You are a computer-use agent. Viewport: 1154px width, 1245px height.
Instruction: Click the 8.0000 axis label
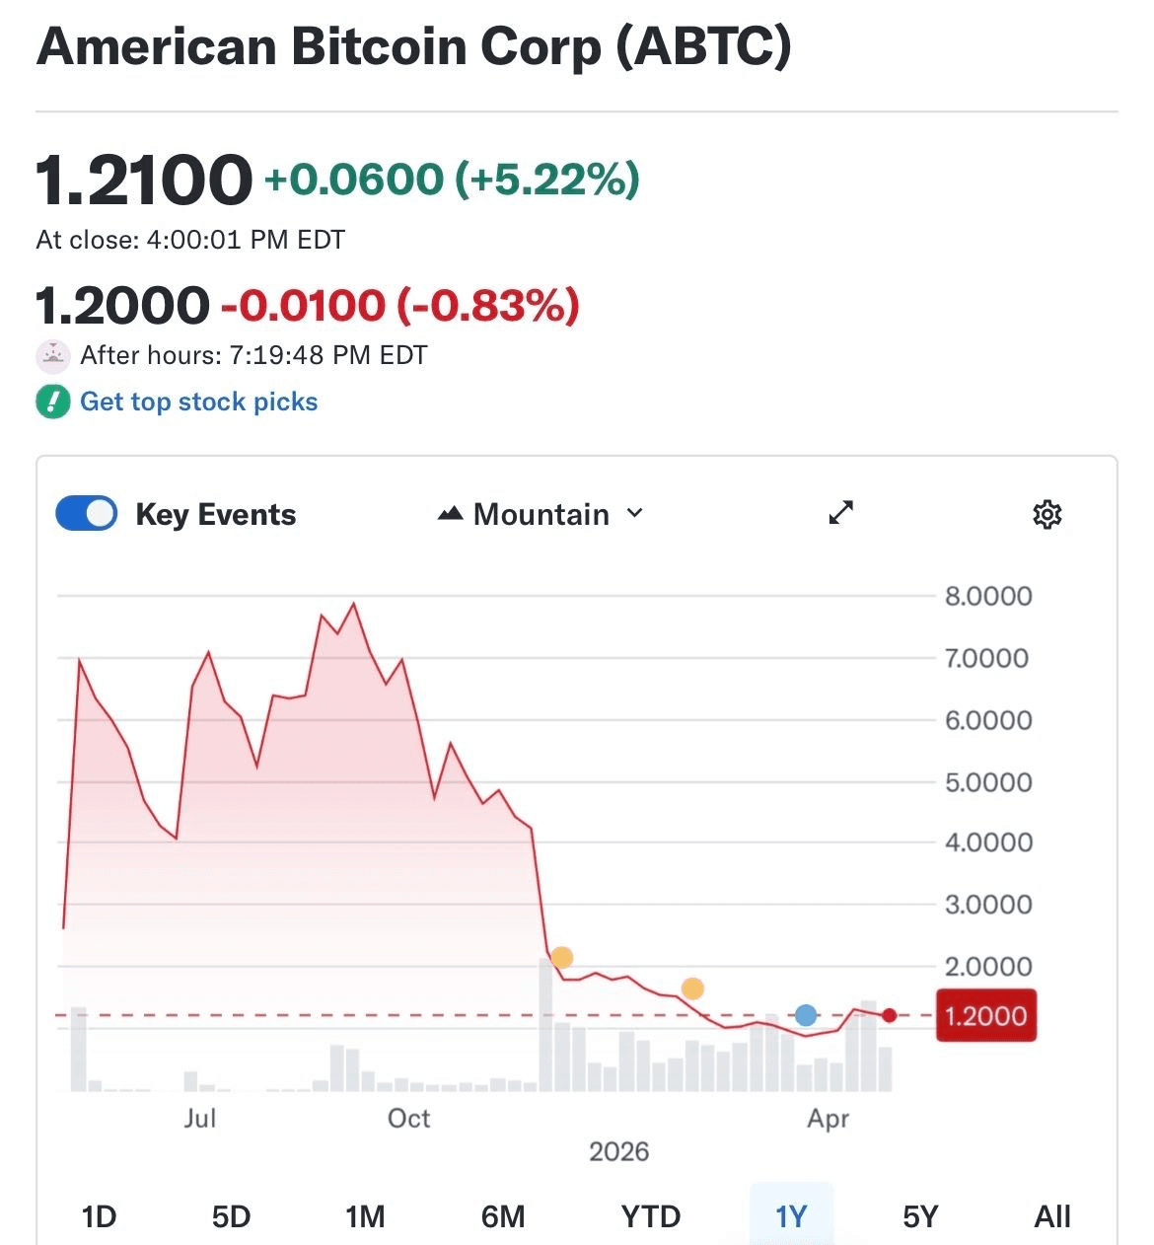click(988, 596)
